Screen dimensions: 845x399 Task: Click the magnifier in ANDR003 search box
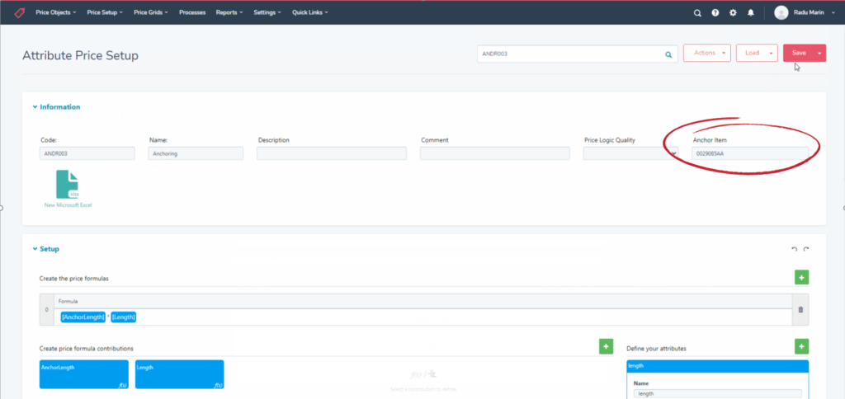tap(668, 54)
